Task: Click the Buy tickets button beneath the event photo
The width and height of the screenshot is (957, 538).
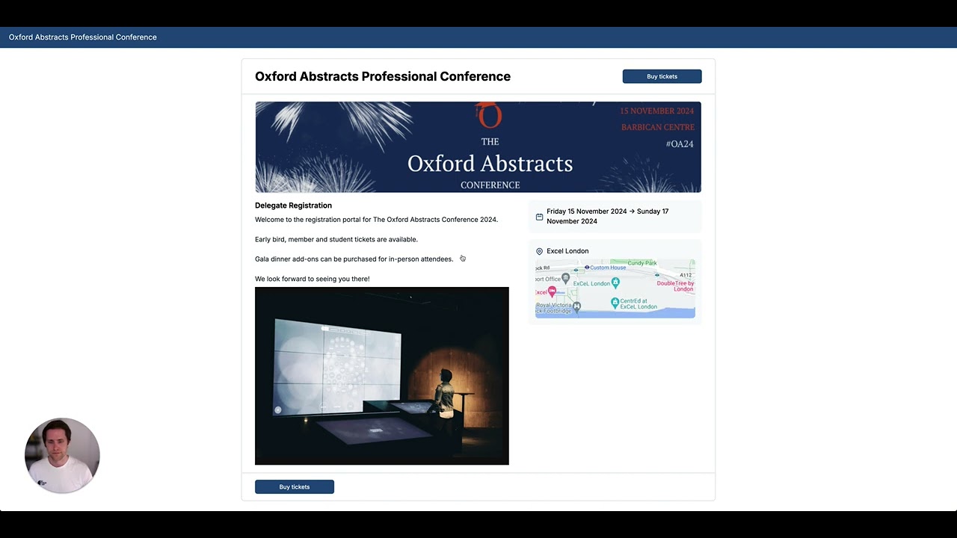Action: click(x=294, y=486)
